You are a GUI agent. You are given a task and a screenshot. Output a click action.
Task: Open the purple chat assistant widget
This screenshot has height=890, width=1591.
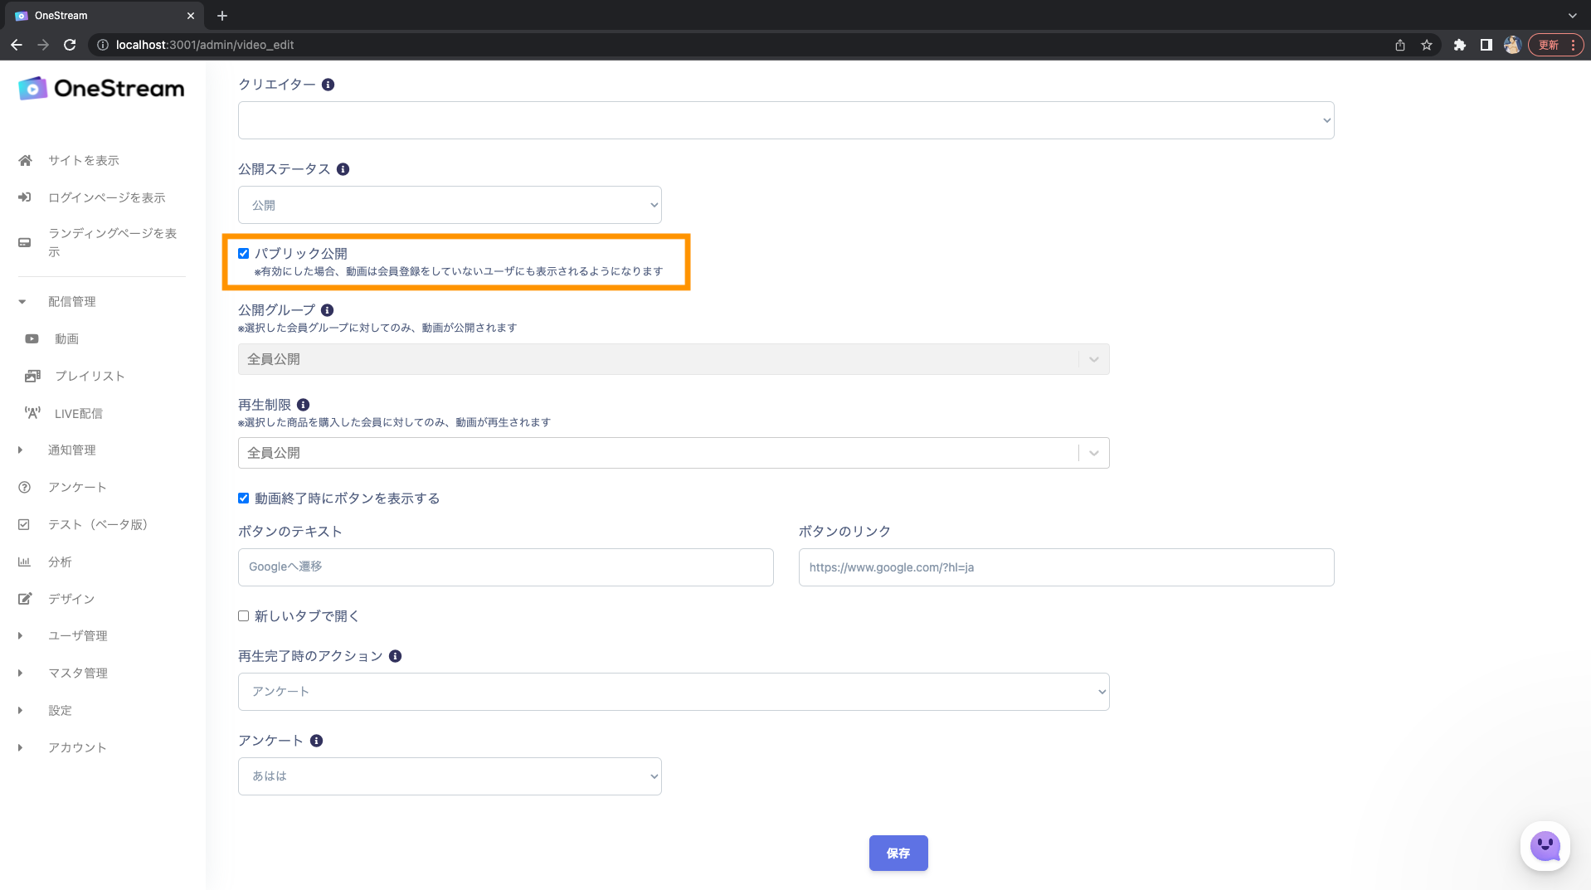point(1545,846)
